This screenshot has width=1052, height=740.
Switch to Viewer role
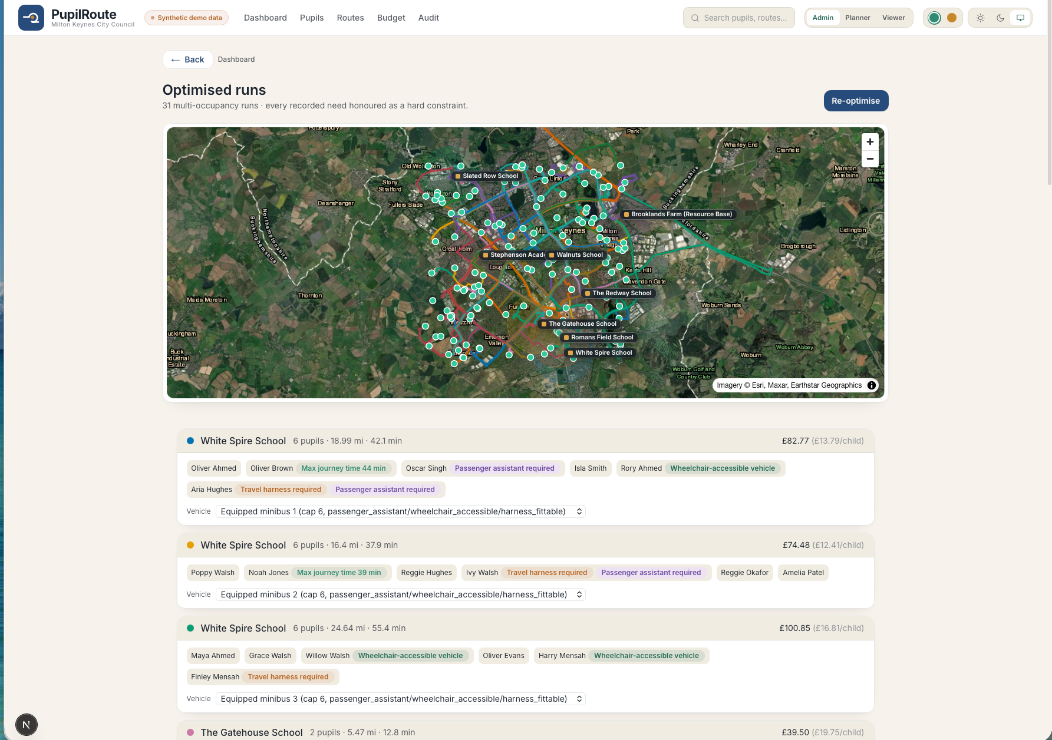(x=893, y=18)
